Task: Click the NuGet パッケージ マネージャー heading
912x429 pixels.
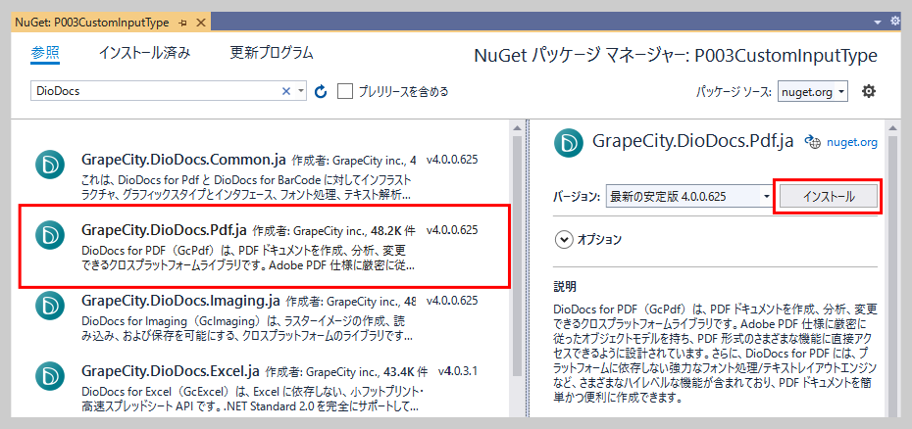Action: [x=676, y=56]
